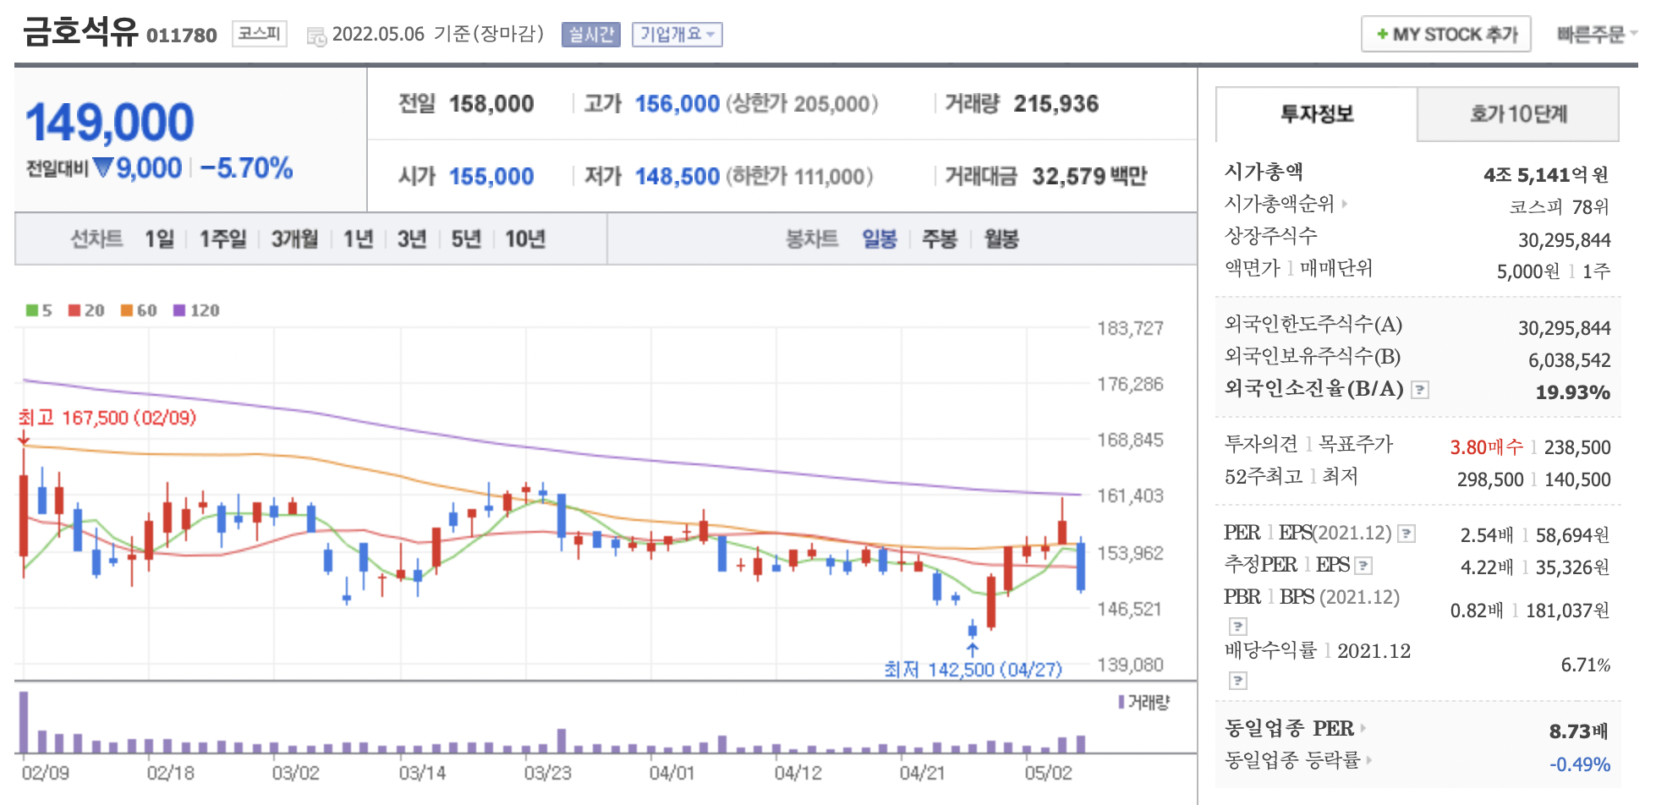Select the 주봉 weekly candle chart
The width and height of the screenshot is (1656, 805).
(940, 239)
